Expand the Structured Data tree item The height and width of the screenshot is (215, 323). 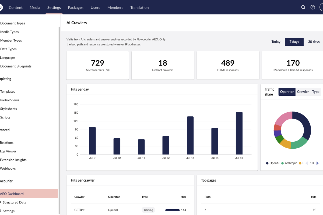click(x=1, y=202)
